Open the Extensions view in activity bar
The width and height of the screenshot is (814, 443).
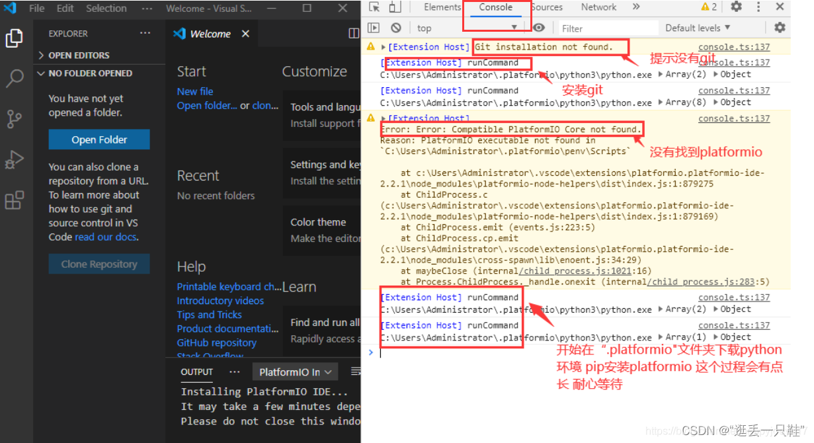pyautogui.click(x=15, y=200)
